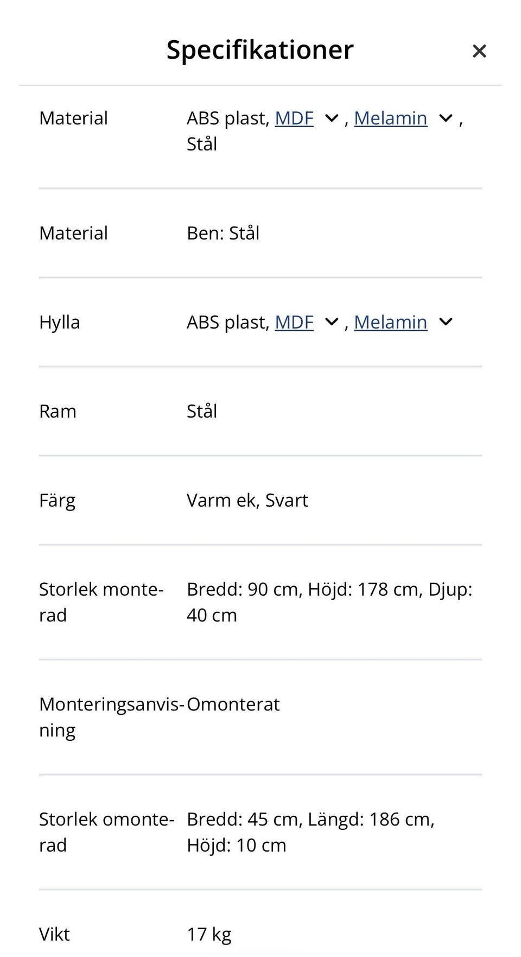
Task: Click the Hylla row label
Action: tap(60, 323)
